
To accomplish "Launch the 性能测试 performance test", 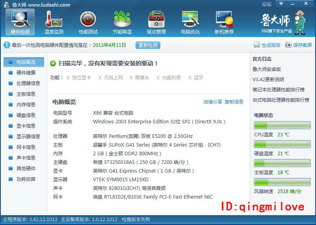I will point(88,22).
